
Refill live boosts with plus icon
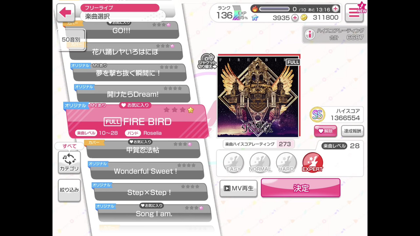coord(336,9)
